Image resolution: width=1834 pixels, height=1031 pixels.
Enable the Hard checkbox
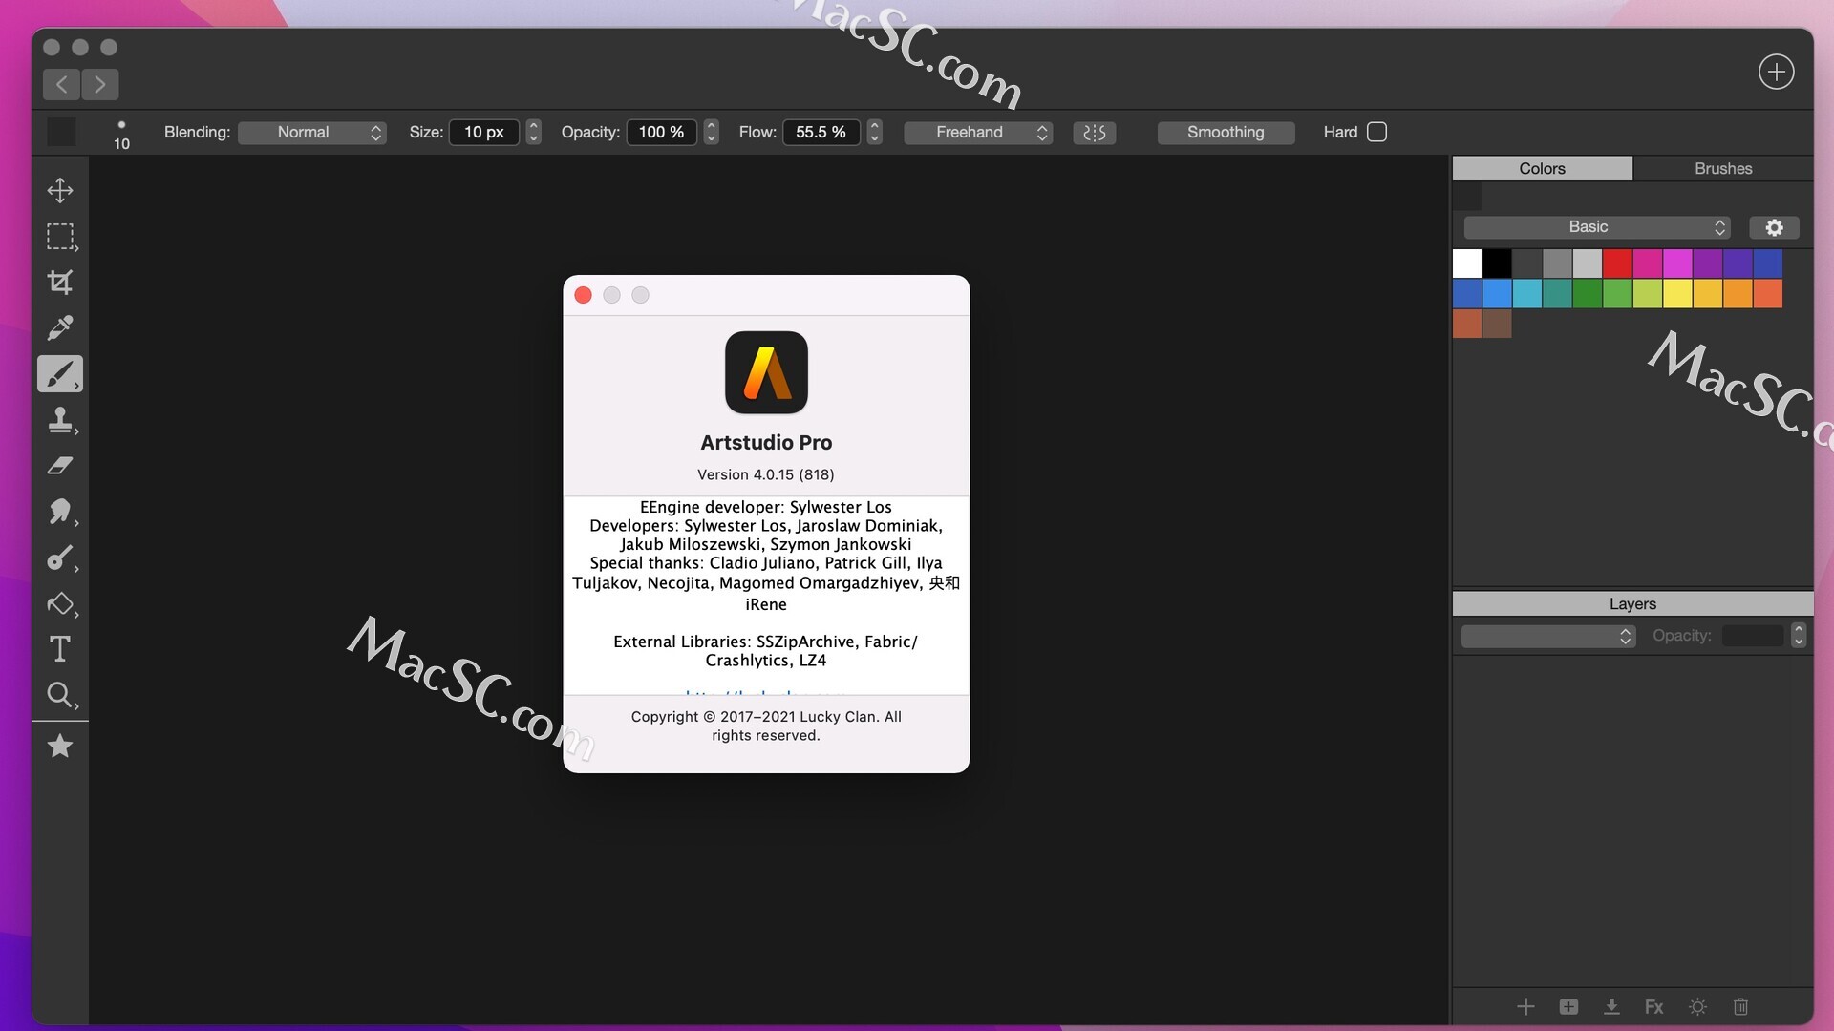coord(1376,132)
